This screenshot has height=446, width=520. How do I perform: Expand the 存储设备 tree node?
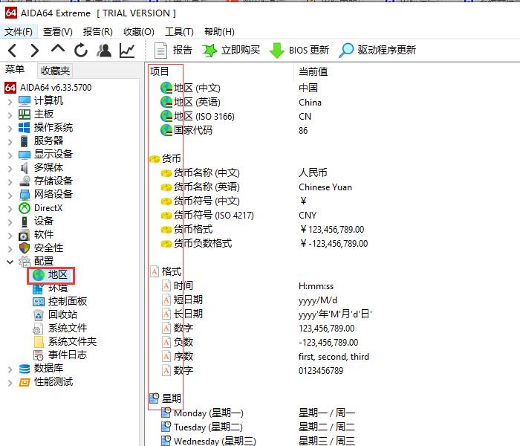10,182
